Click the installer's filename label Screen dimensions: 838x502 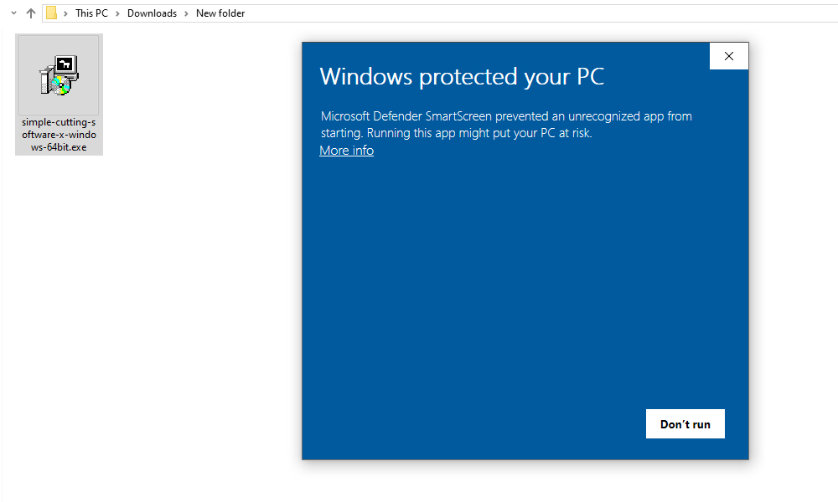tap(59, 134)
